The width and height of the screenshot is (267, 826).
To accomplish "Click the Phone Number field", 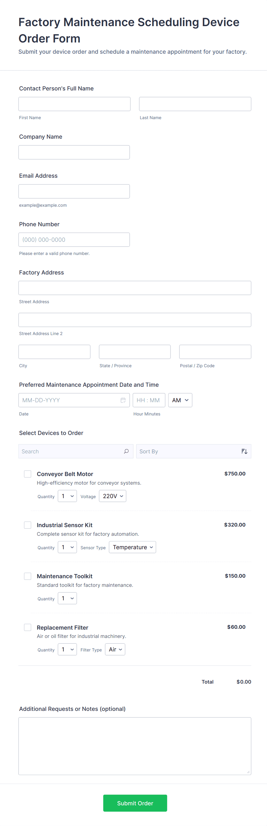I will click(x=74, y=240).
